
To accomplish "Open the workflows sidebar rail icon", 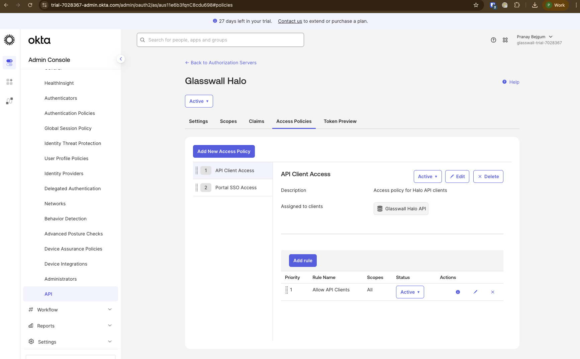I will (9, 101).
